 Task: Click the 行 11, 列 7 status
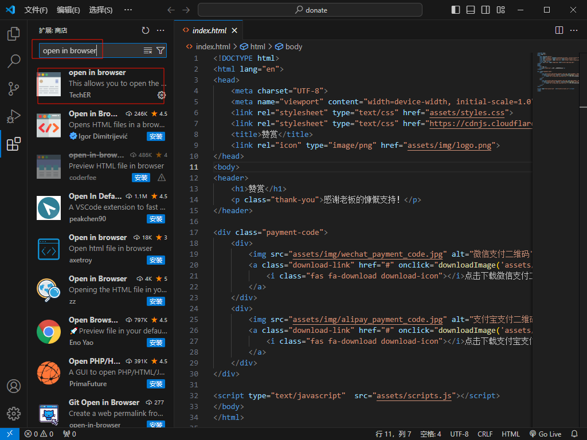click(393, 434)
